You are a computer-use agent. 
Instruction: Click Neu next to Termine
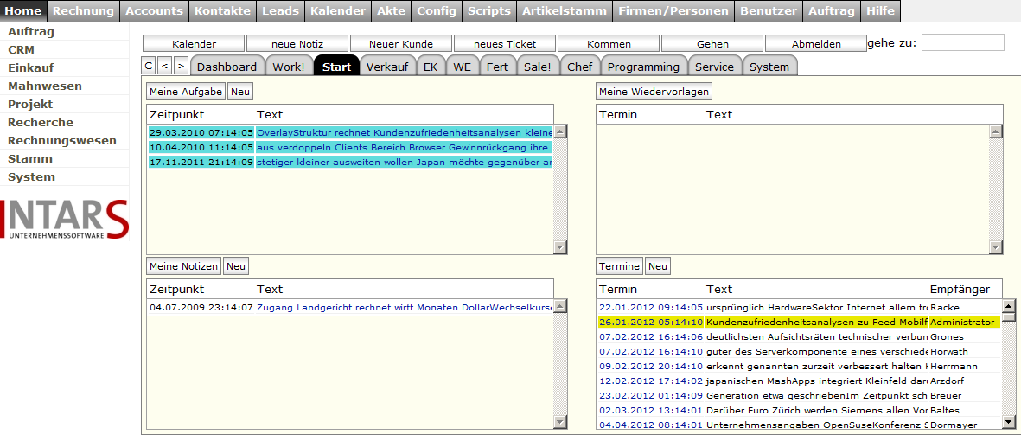click(x=658, y=265)
